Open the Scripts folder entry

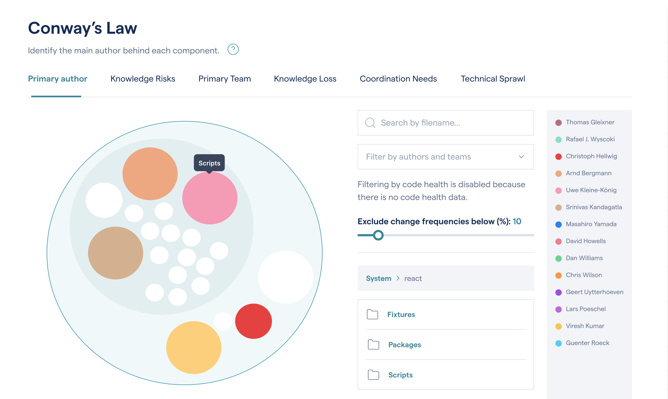(400, 375)
